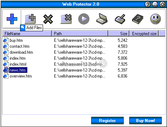The width and height of the screenshot is (167, 127).
Task: Click the remove folder icon with X
Action: point(66,19)
